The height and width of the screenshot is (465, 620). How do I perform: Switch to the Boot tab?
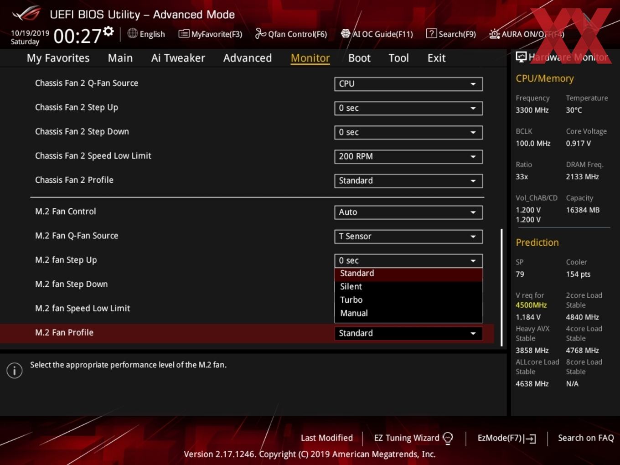[x=359, y=58]
